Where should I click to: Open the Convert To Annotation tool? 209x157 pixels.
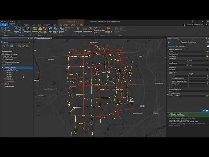pyautogui.click(x=108, y=30)
